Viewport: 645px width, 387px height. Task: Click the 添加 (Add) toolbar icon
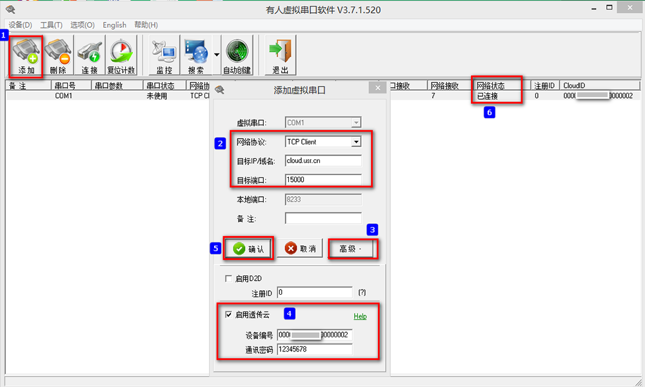click(26, 56)
